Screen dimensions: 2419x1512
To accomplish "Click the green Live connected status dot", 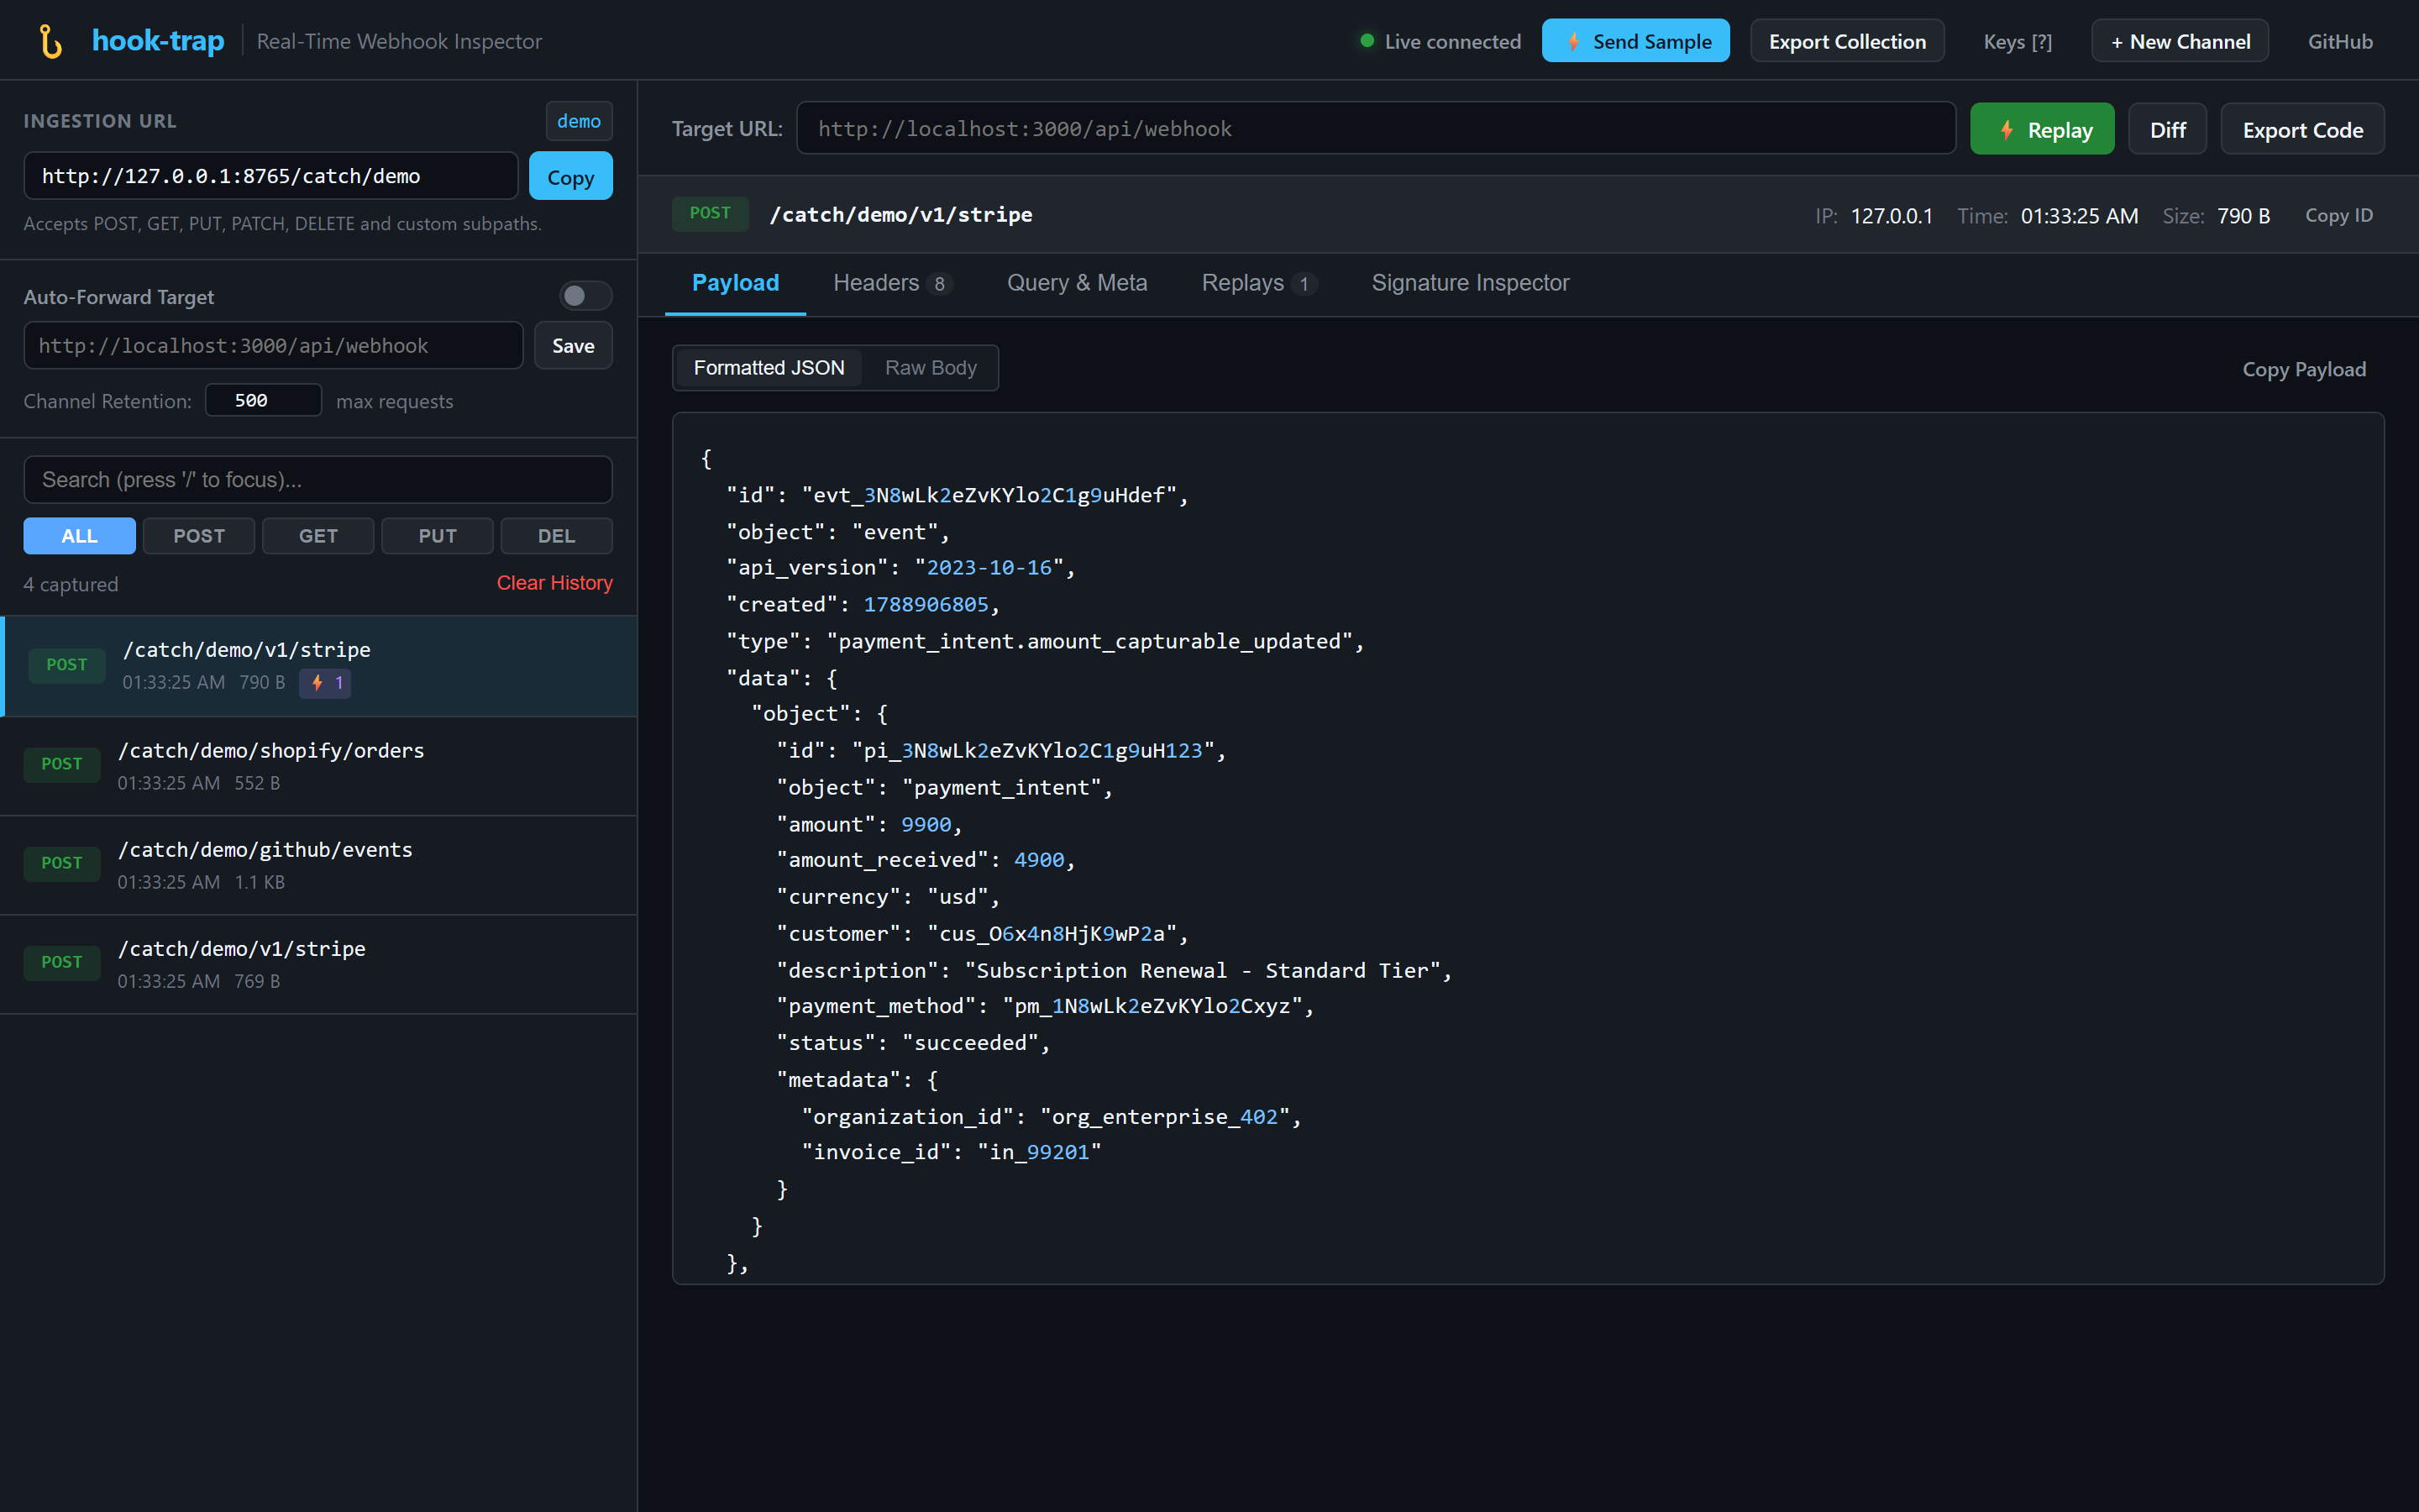I will pos(1367,41).
